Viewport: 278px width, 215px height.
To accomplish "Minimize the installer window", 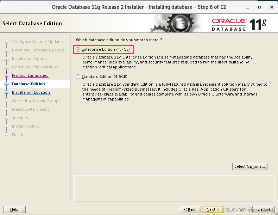I will click(248, 7).
